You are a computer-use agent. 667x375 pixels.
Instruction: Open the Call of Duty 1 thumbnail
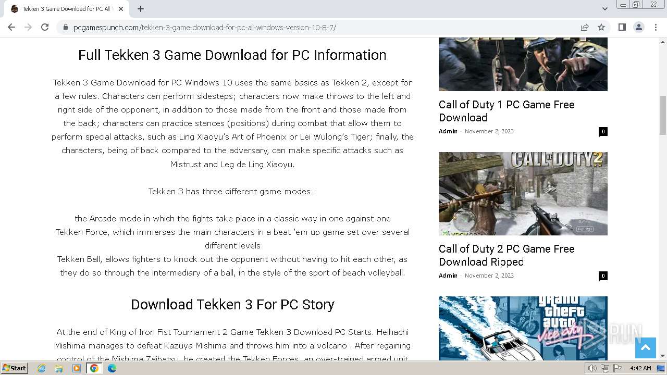[x=523, y=64]
